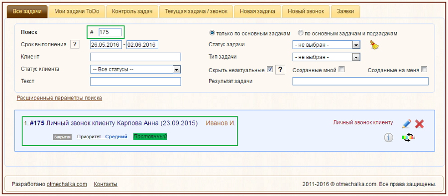Click the Текст input field
Image resolution: width=448 pixels, height=196 pixels.
[x=135, y=82]
